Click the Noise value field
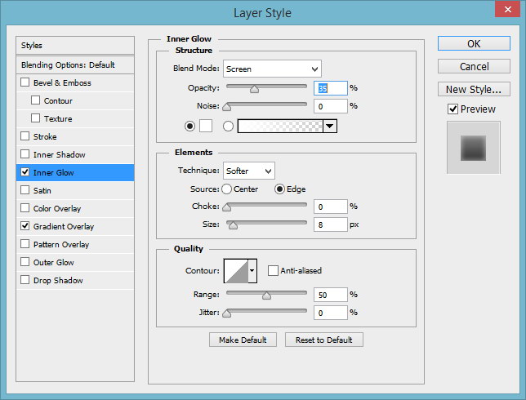526x400 pixels. click(331, 106)
